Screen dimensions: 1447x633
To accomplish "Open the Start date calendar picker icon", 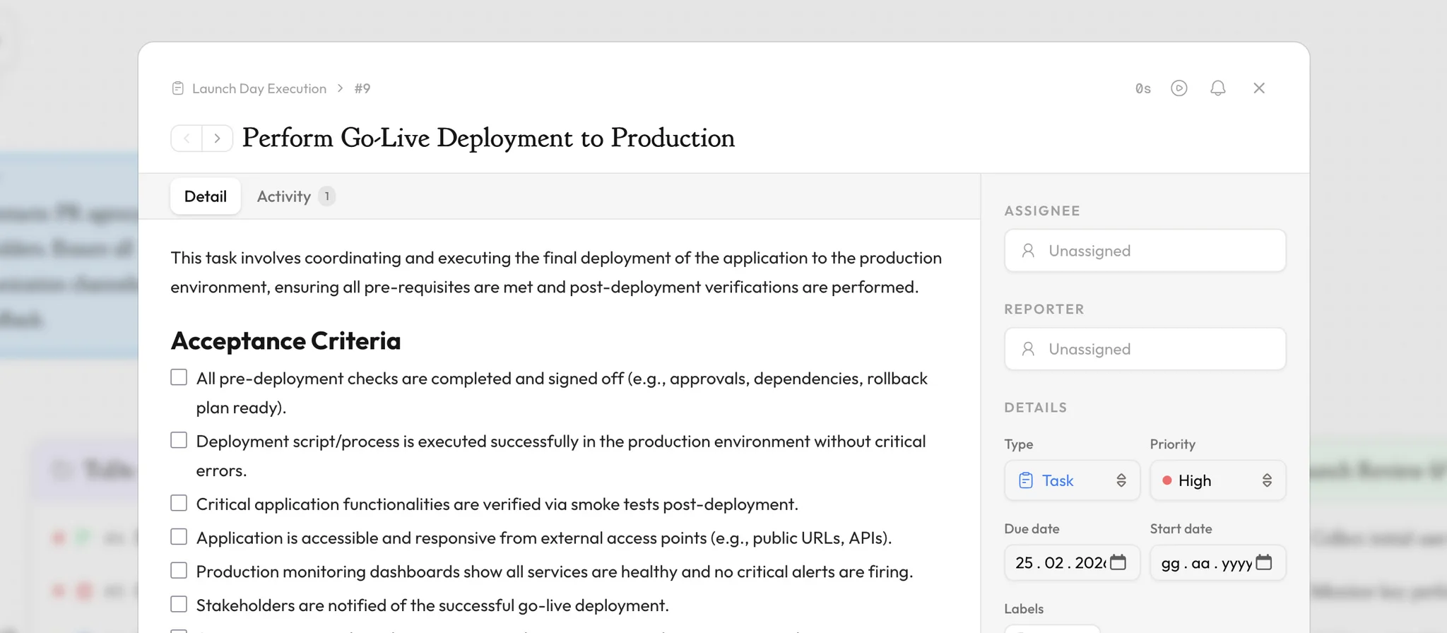I will click(1264, 562).
